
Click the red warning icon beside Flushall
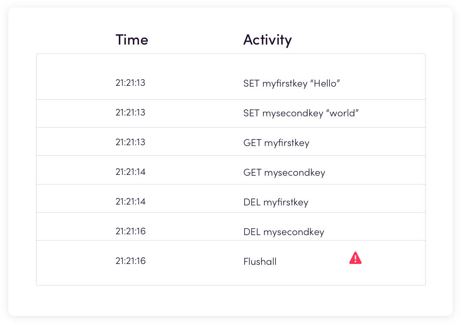pyautogui.click(x=355, y=258)
